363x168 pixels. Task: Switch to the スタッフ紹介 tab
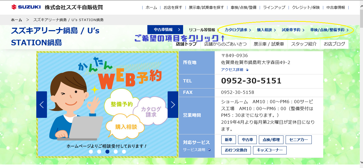tap(304, 44)
